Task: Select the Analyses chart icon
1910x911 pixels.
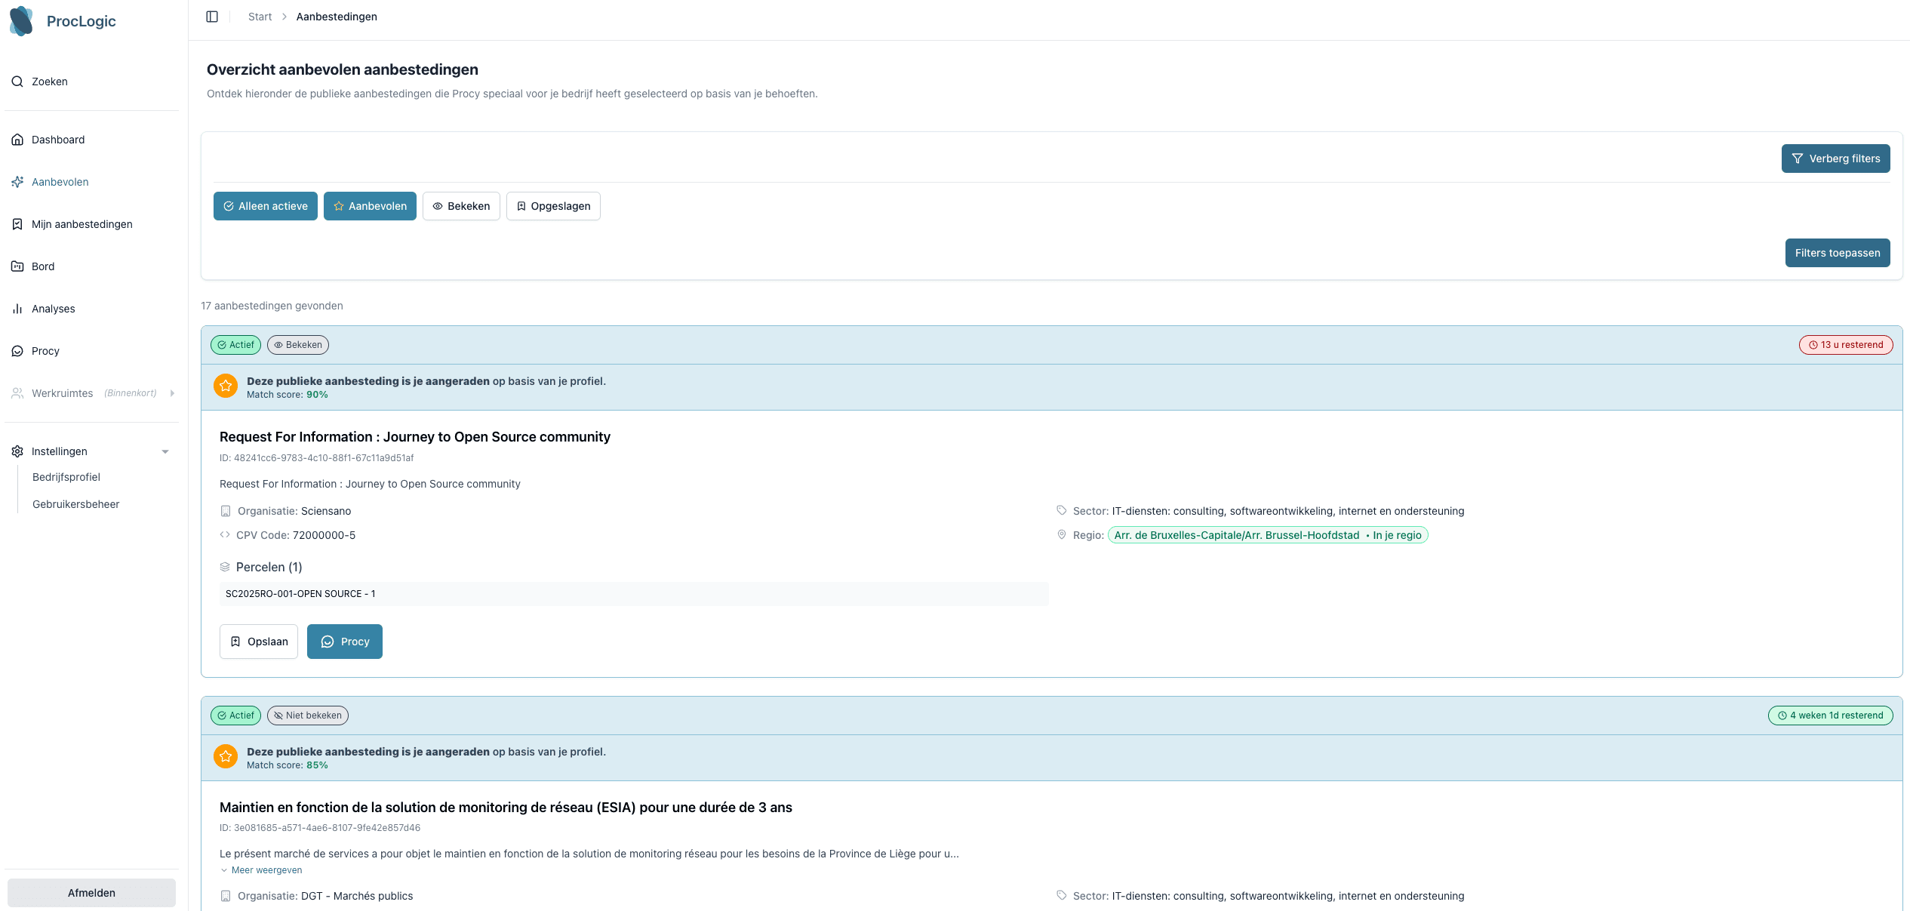Action: (x=17, y=308)
